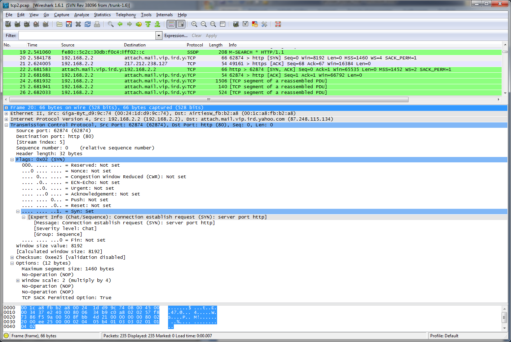Go forward in packet history
This screenshot has width=511, height=342.
pyautogui.click(x=129, y=24)
